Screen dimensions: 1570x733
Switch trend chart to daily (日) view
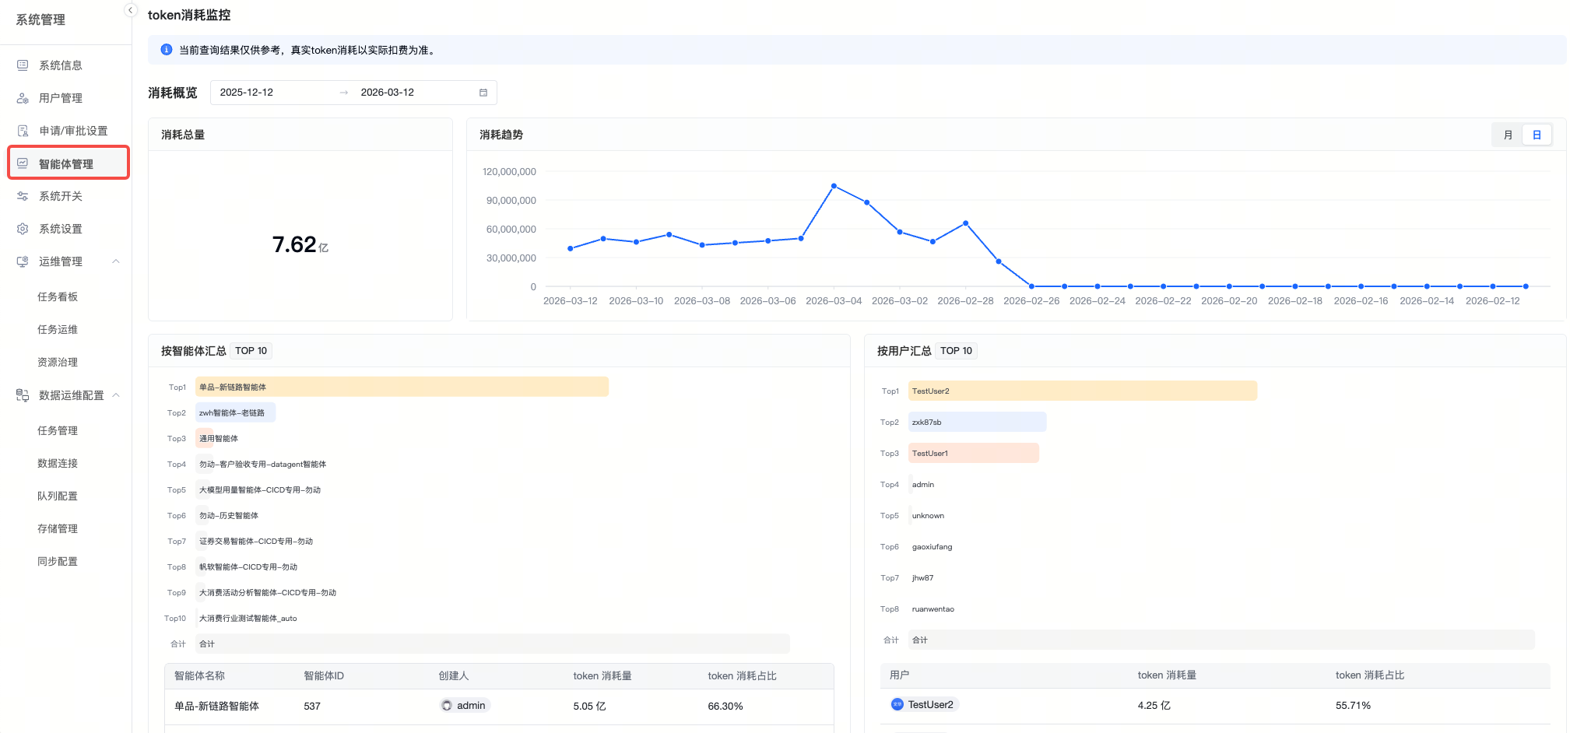click(1537, 135)
